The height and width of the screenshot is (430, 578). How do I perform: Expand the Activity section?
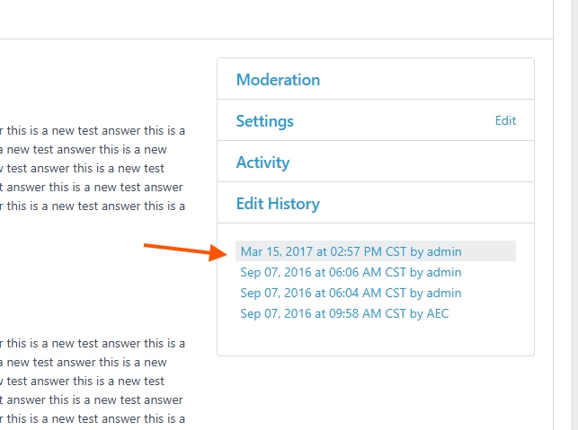(262, 162)
